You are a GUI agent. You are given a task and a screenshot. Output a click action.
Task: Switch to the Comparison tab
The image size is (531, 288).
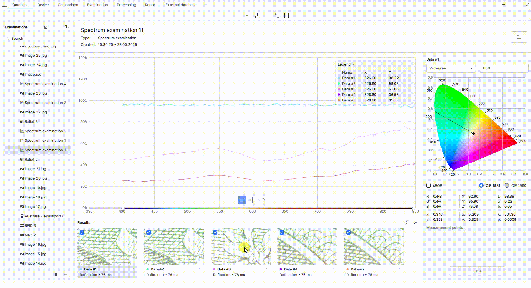pos(68,5)
